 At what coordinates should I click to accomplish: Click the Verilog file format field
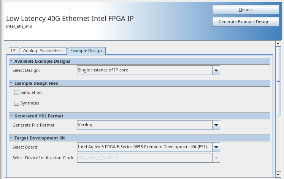pos(144,125)
